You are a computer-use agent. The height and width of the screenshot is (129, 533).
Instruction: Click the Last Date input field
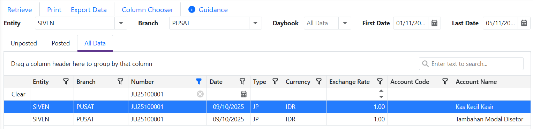[x=501, y=23]
